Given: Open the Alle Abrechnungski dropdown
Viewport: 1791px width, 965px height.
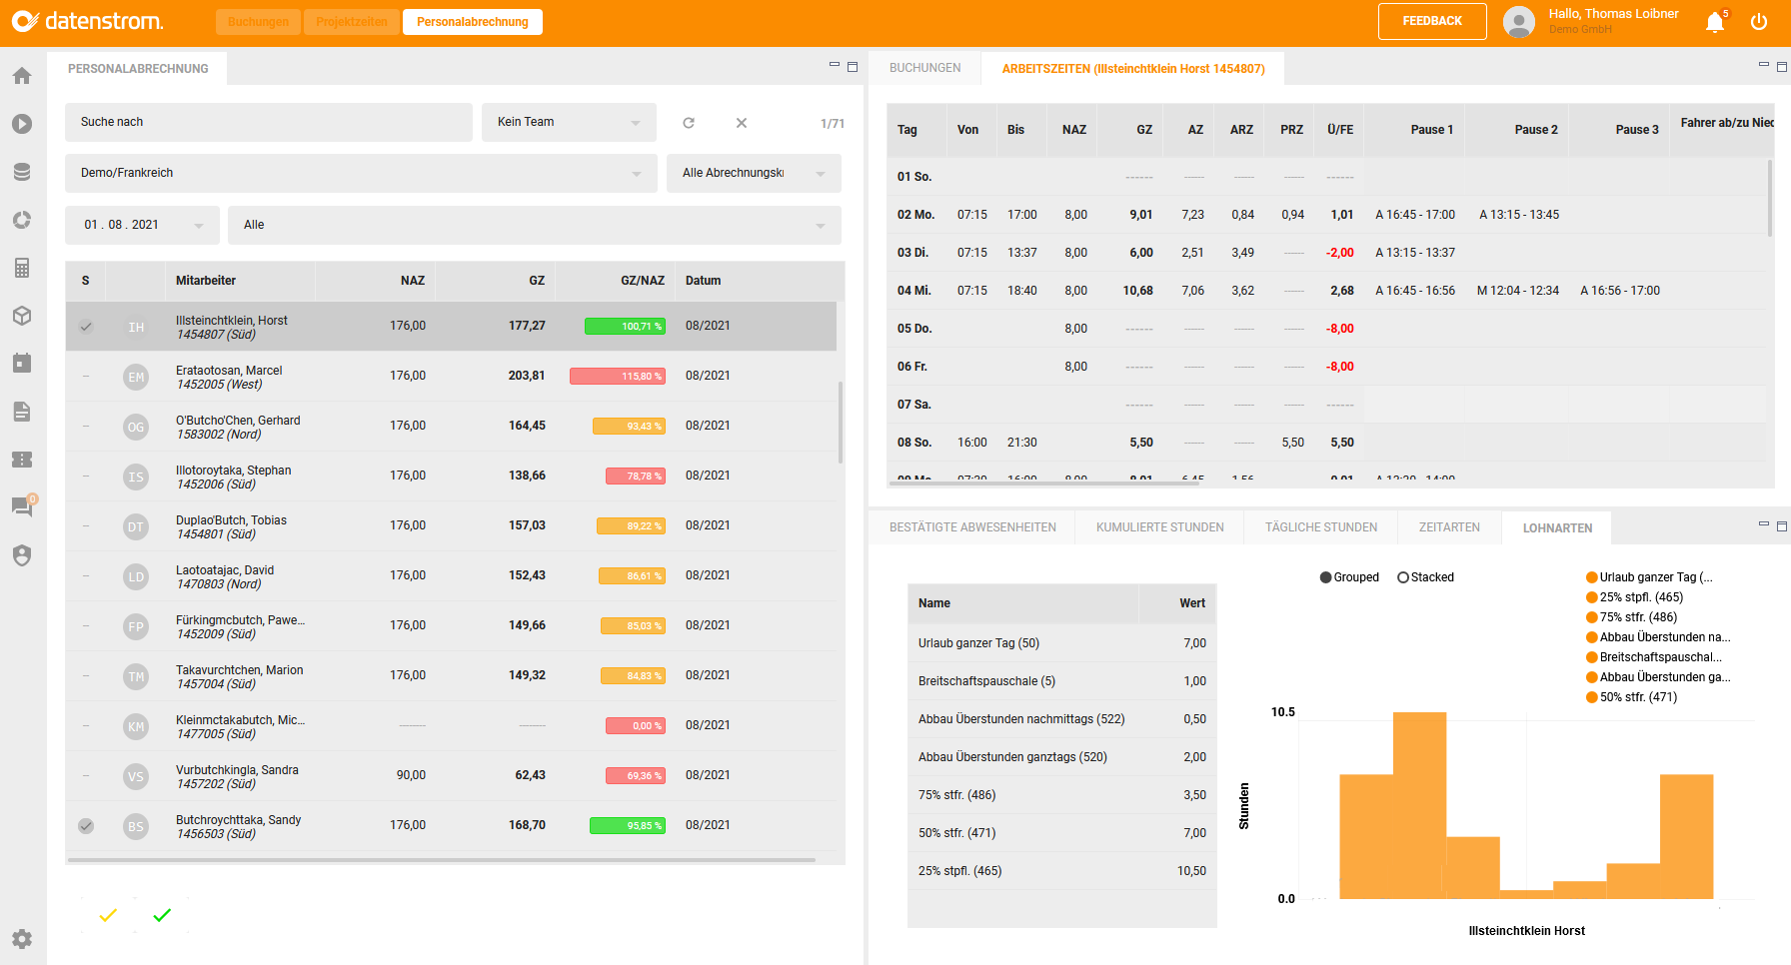Looking at the screenshot, I should click(x=754, y=173).
